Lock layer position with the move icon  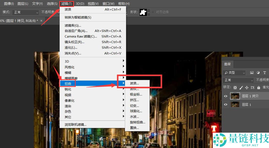[x=247, y=87]
